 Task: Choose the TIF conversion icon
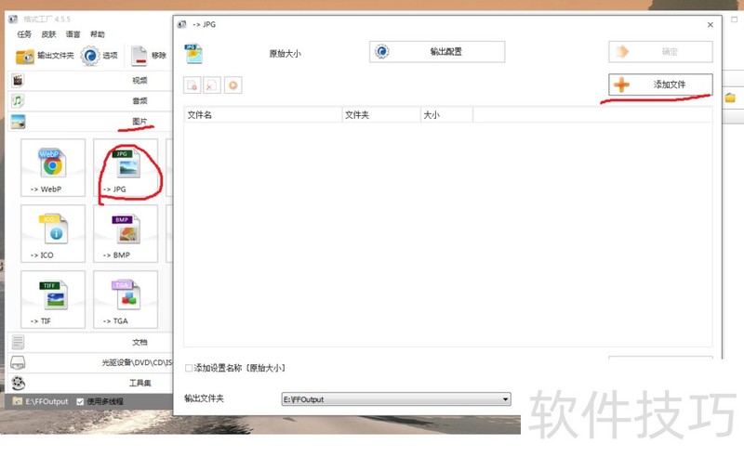[x=53, y=299]
